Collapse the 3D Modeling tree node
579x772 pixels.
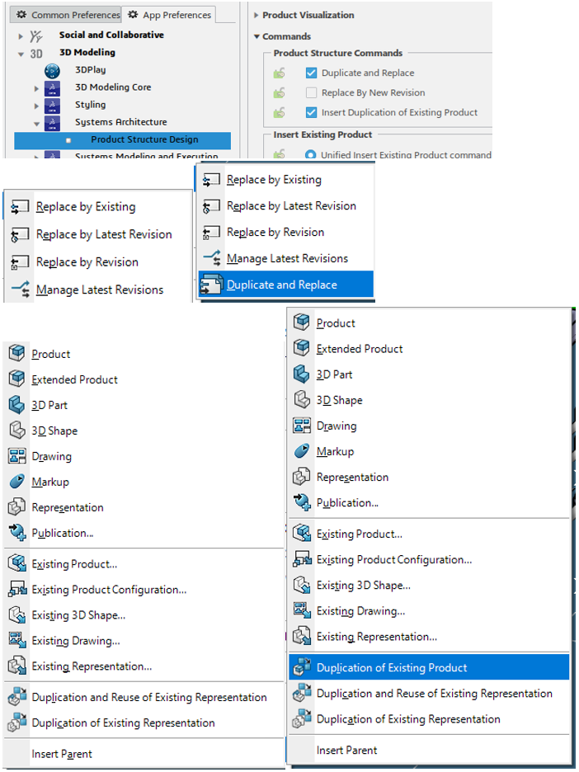(20, 54)
